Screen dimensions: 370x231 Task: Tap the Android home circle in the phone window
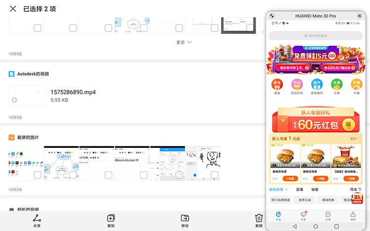tap(316, 227)
